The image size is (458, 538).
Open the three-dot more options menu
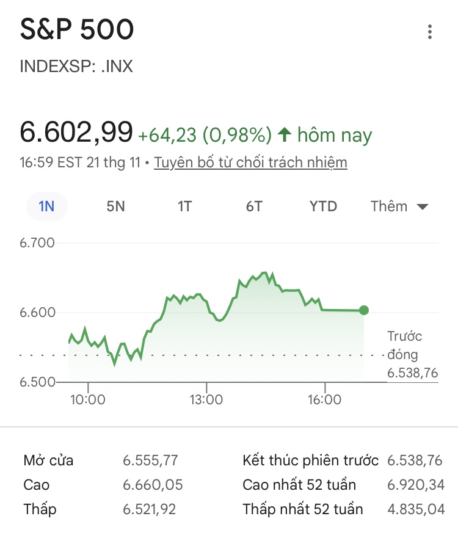(430, 32)
